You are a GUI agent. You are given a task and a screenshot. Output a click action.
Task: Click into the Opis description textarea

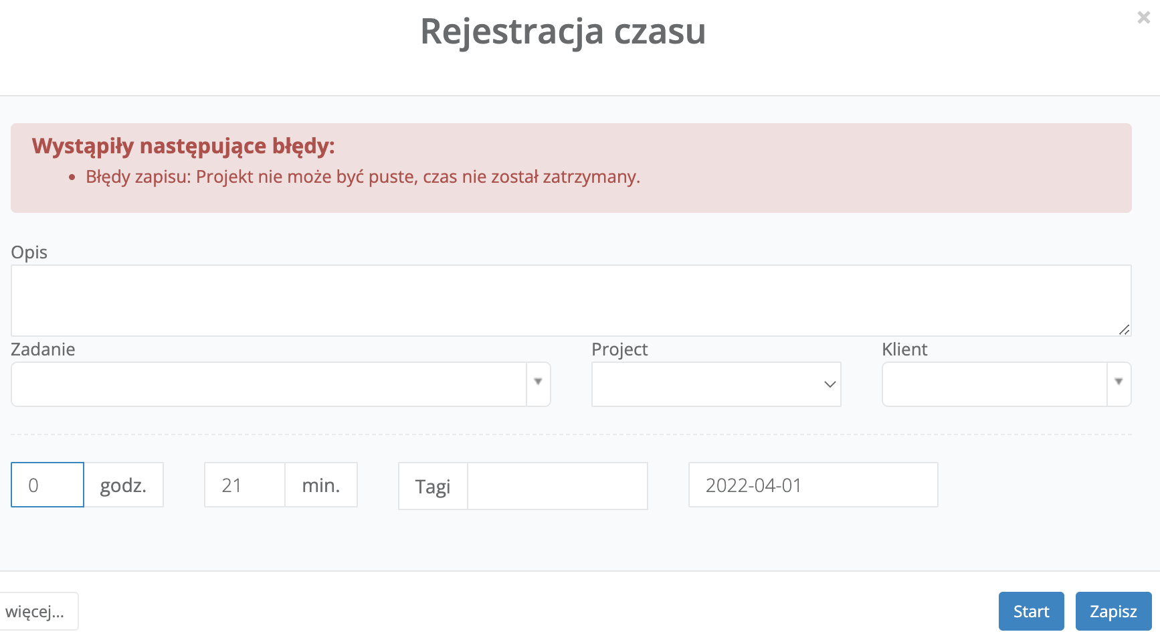pos(570,300)
